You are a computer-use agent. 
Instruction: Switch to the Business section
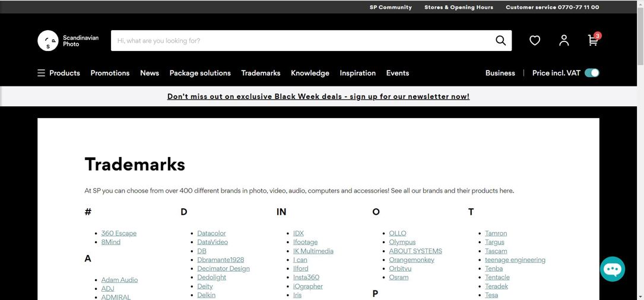pyautogui.click(x=500, y=73)
